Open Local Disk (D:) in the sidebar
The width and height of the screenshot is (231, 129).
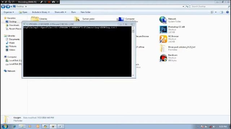[x=15, y=64]
